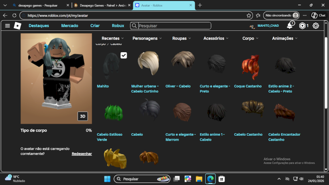Image resolution: width=329 pixels, height=185 pixels.
Task: Open the notifications bell
Action: point(290,25)
